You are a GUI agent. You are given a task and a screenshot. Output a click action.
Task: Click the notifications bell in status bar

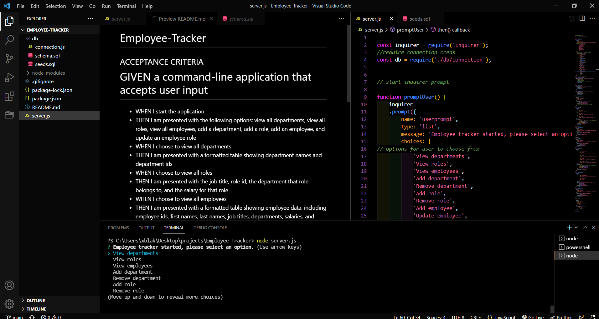tap(593, 317)
